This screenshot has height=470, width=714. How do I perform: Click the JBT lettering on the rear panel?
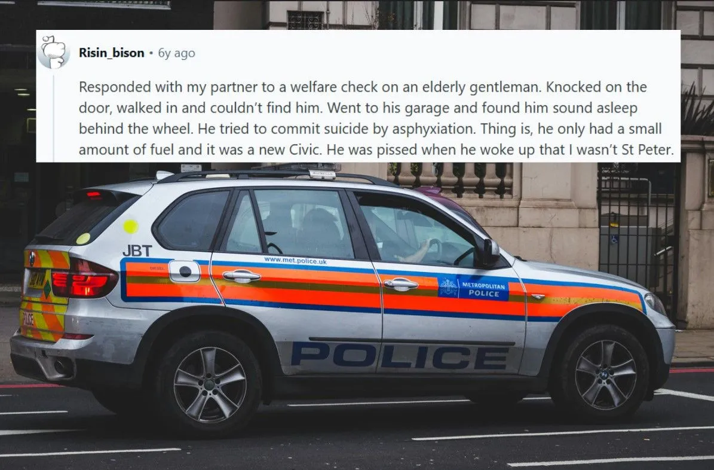(137, 251)
